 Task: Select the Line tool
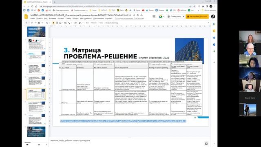point(69,23)
